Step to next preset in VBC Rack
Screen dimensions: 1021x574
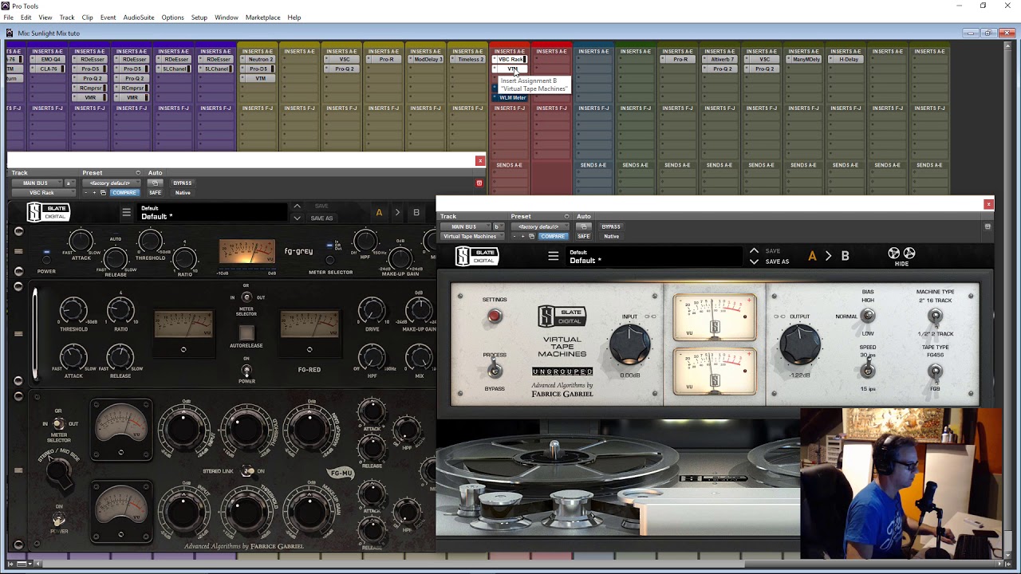[297, 218]
